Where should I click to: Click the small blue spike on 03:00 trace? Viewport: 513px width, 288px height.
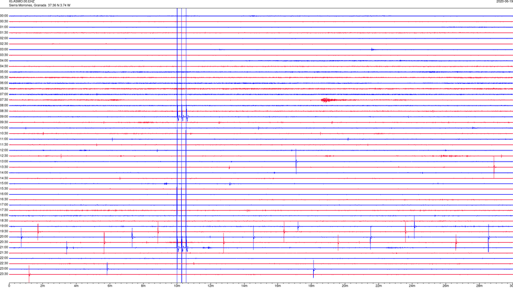point(372,49)
